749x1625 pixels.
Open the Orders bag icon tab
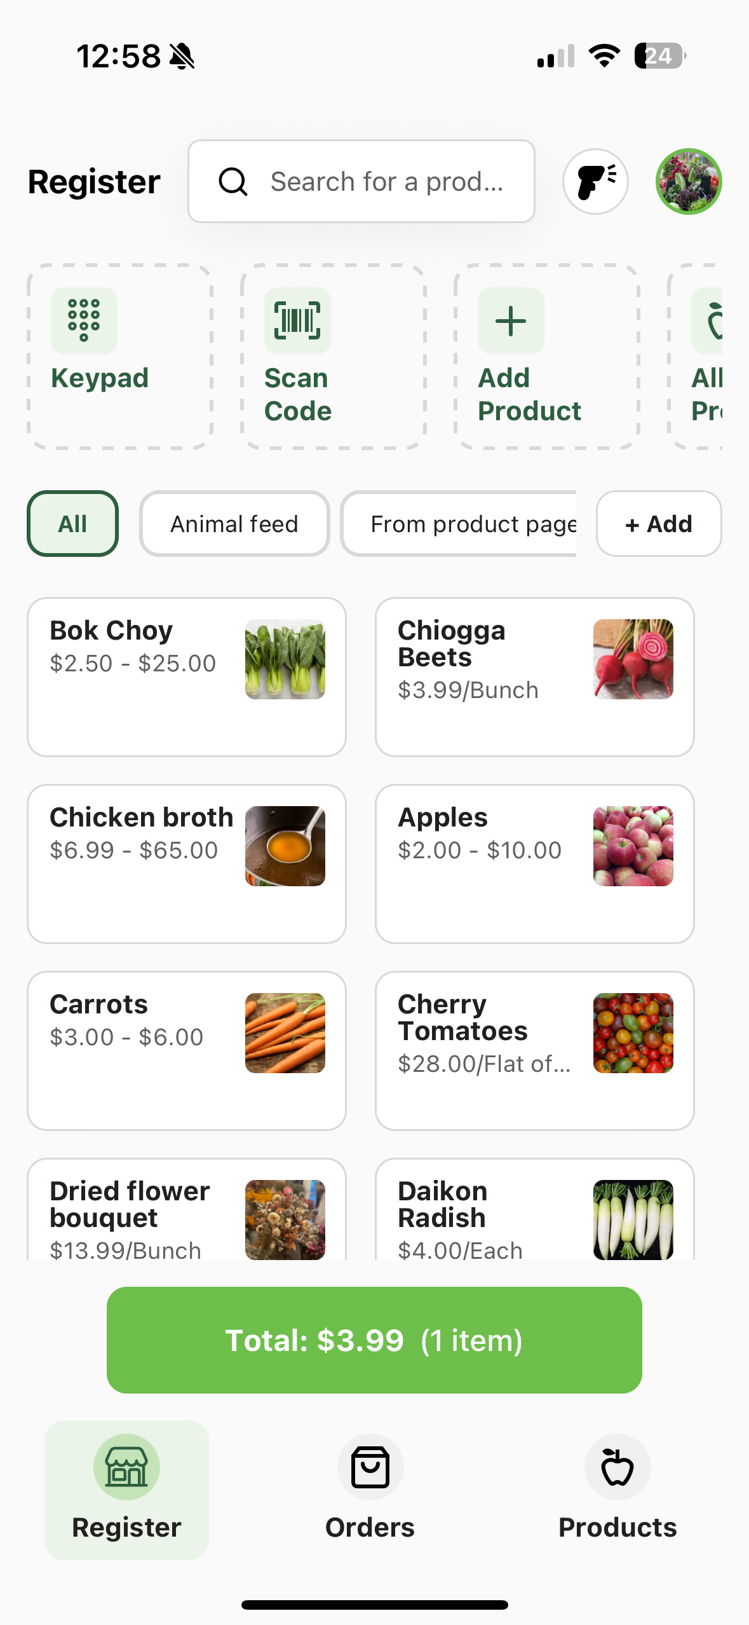click(370, 1467)
